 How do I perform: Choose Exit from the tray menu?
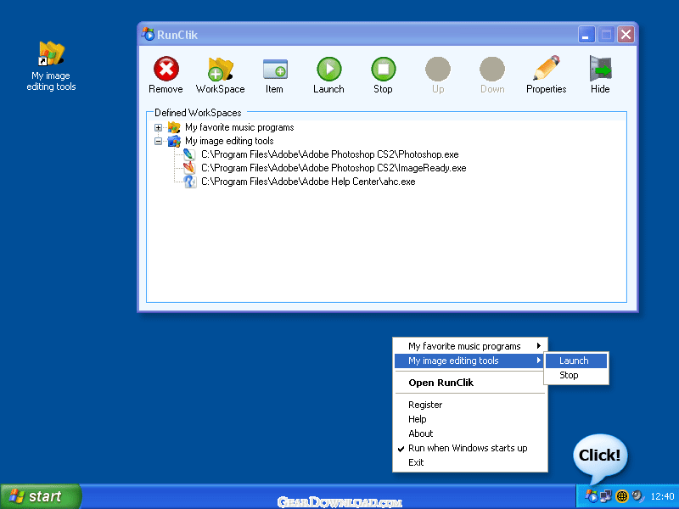point(470,462)
